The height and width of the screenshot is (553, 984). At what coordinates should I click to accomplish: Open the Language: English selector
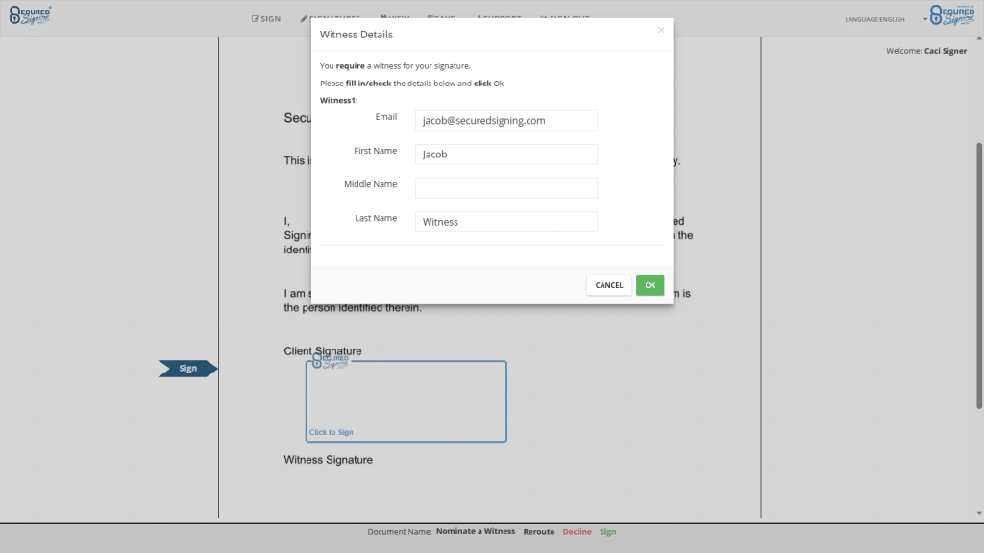click(x=873, y=19)
